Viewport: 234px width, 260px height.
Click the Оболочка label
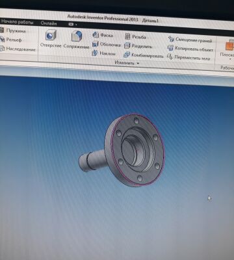(x=110, y=45)
